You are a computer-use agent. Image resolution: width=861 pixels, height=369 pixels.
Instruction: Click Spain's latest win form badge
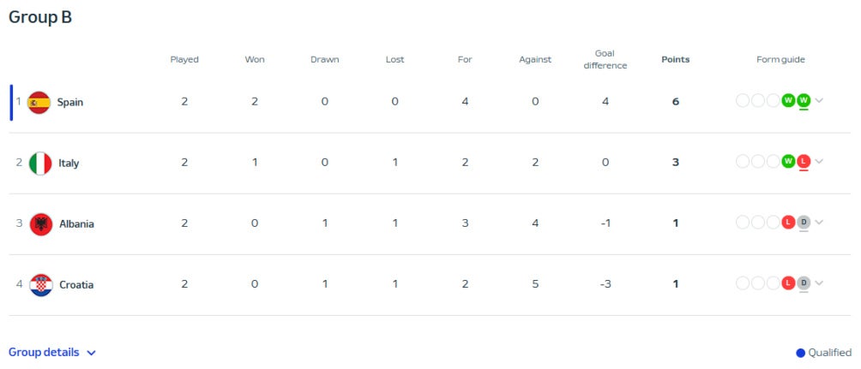(804, 101)
